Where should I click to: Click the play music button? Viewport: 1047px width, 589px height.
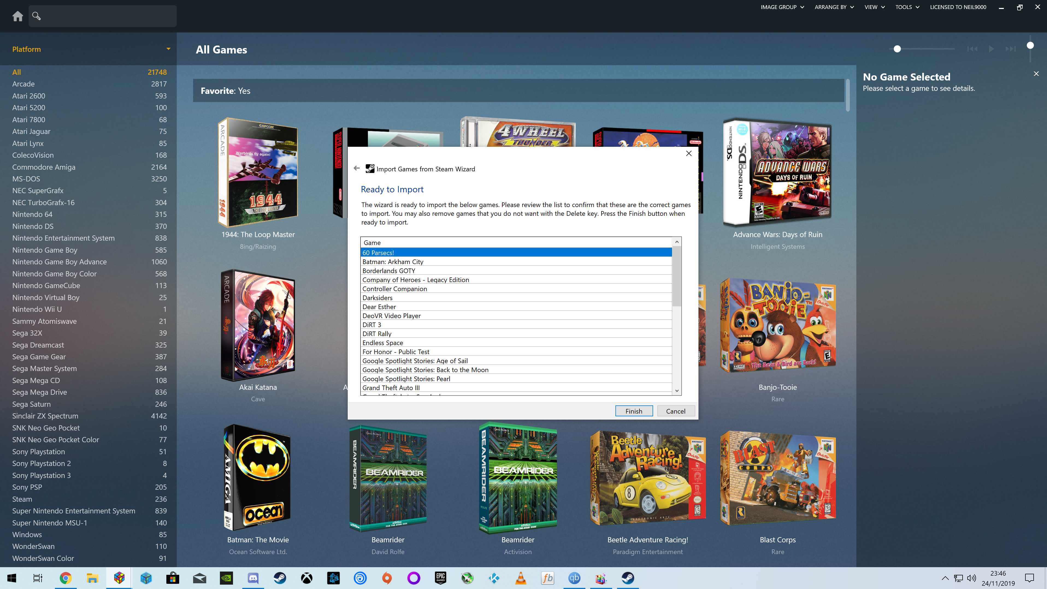coord(991,49)
